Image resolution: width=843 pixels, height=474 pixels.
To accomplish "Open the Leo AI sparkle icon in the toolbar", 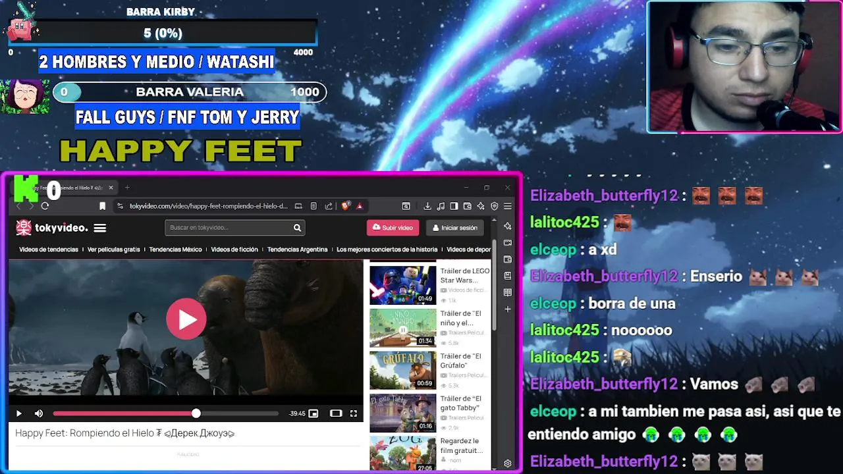I will tap(480, 206).
